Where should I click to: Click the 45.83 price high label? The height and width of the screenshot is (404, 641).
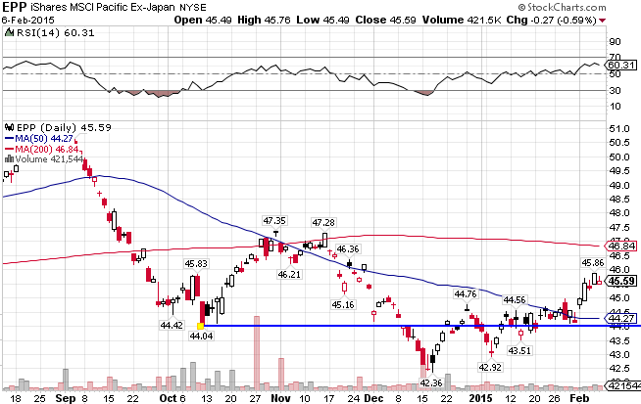tap(196, 263)
